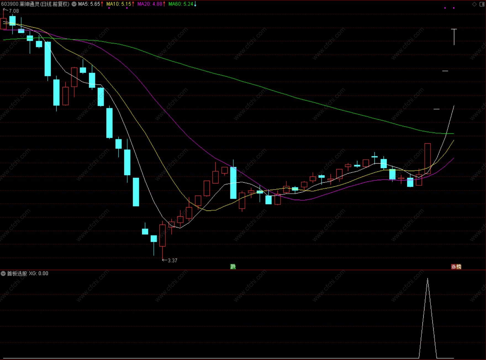Click the orange 榜 marker icon
Screen dimensions: 486x360
point(459,267)
